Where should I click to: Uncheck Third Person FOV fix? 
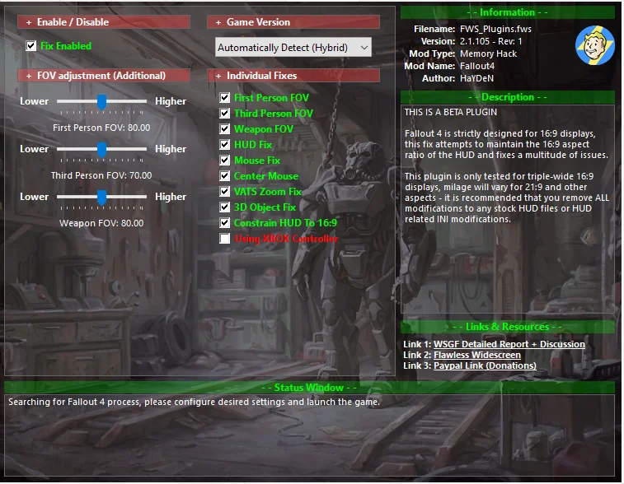[x=225, y=114]
